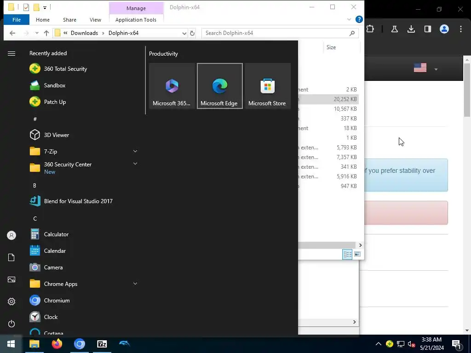Open the notification center icon
The image size is (471, 353).
tap(456, 344)
